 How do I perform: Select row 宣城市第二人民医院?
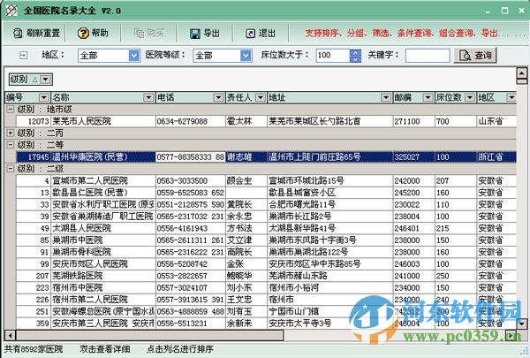[267, 180]
